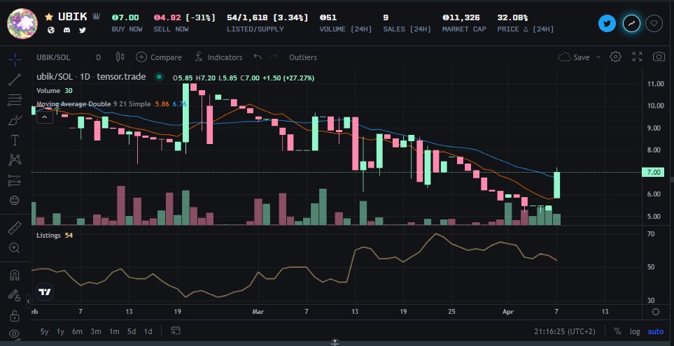The height and width of the screenshot is (346, 674).
Task: Expand the Save layout dropdown arrow
Action: click(x=598, y=57)
